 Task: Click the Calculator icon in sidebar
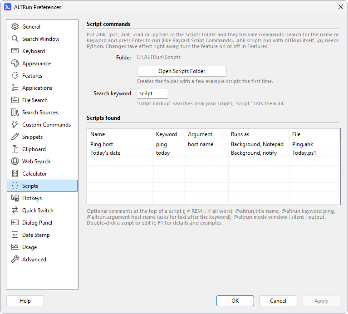[15, 173]
